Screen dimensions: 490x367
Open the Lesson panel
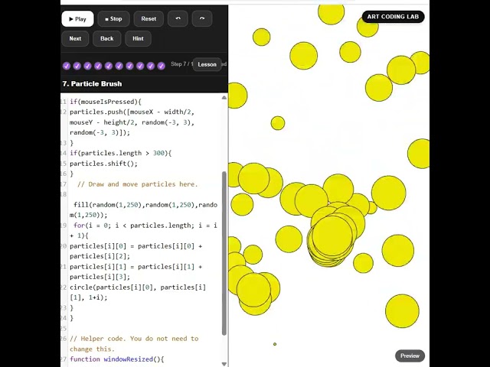[x=207, y=64]
